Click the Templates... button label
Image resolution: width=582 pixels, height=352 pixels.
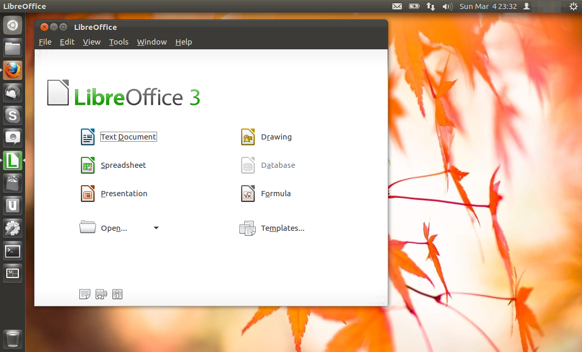pos(283,228)
